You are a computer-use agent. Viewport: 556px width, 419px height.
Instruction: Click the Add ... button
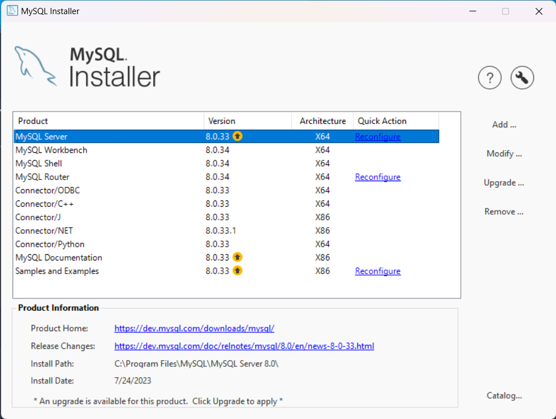[504, 125]
